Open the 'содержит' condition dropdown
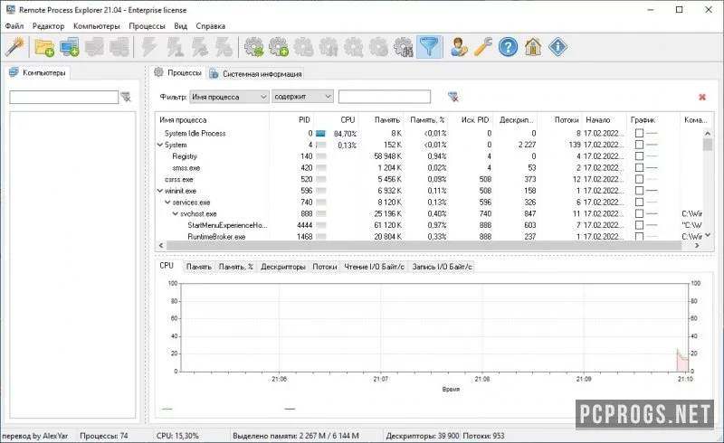Viewport: 724px width, 443px height. click(x=302, y=97)
